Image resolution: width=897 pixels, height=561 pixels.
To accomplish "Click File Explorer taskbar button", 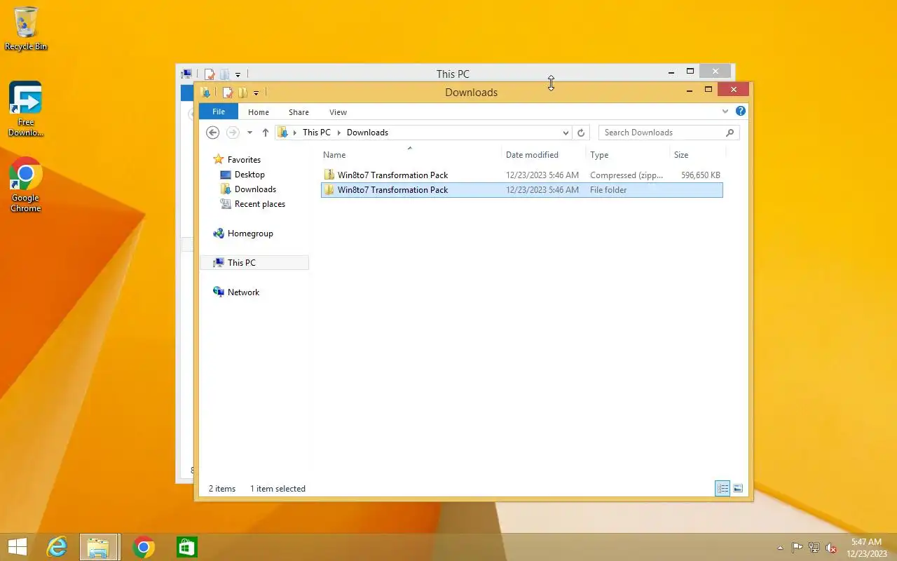I will click(x=98, y=547).
